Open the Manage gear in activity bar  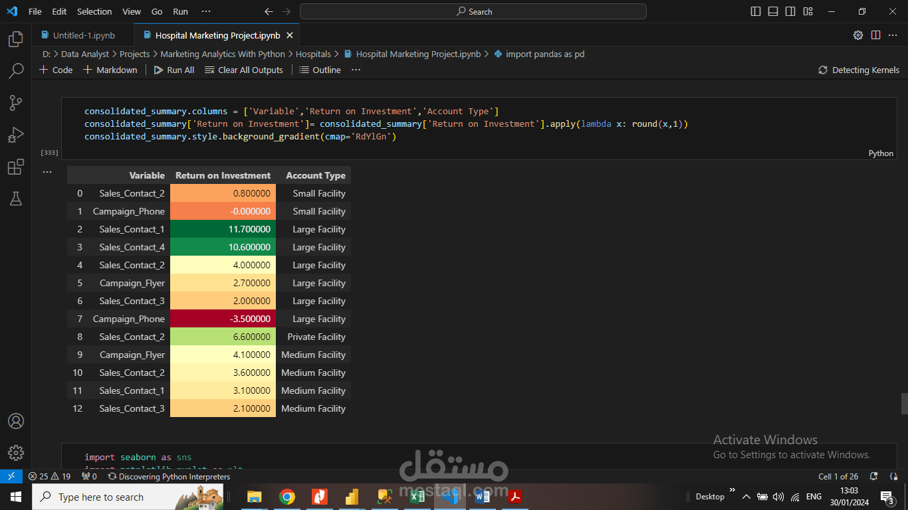click(16, 453)
